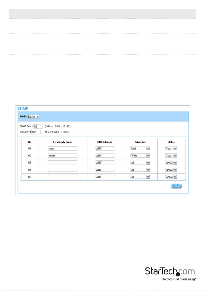The image size is (206, 291).
Task: Open the Valid status dropdown in row 01
Action: coord(171,149)
